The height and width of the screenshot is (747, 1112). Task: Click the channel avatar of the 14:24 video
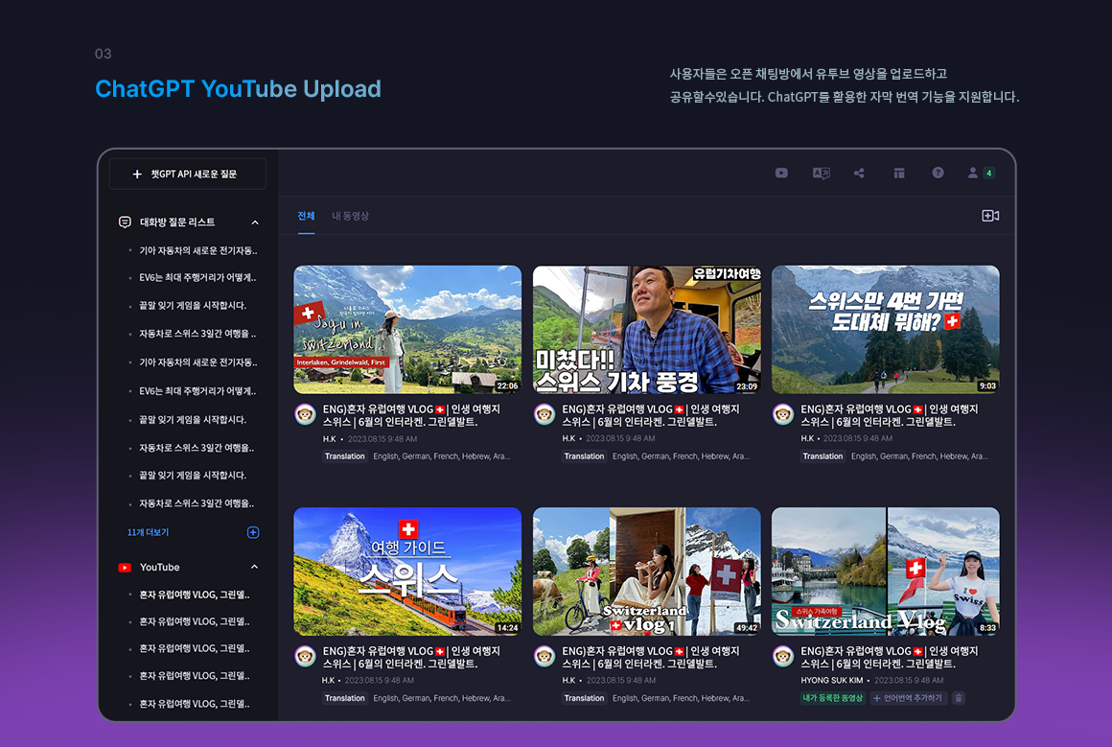305,656
